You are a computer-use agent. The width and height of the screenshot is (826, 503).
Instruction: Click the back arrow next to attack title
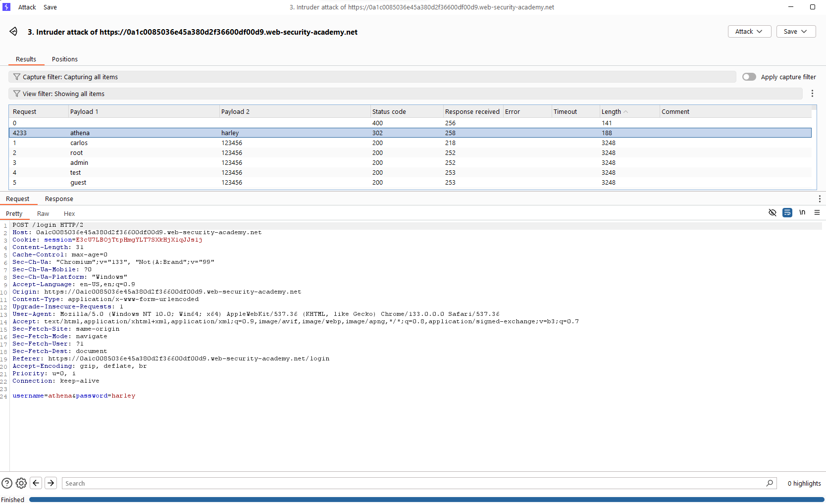tap(13, 32)
